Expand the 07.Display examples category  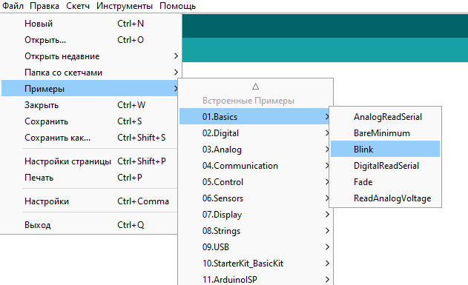[x=255, y=215]
